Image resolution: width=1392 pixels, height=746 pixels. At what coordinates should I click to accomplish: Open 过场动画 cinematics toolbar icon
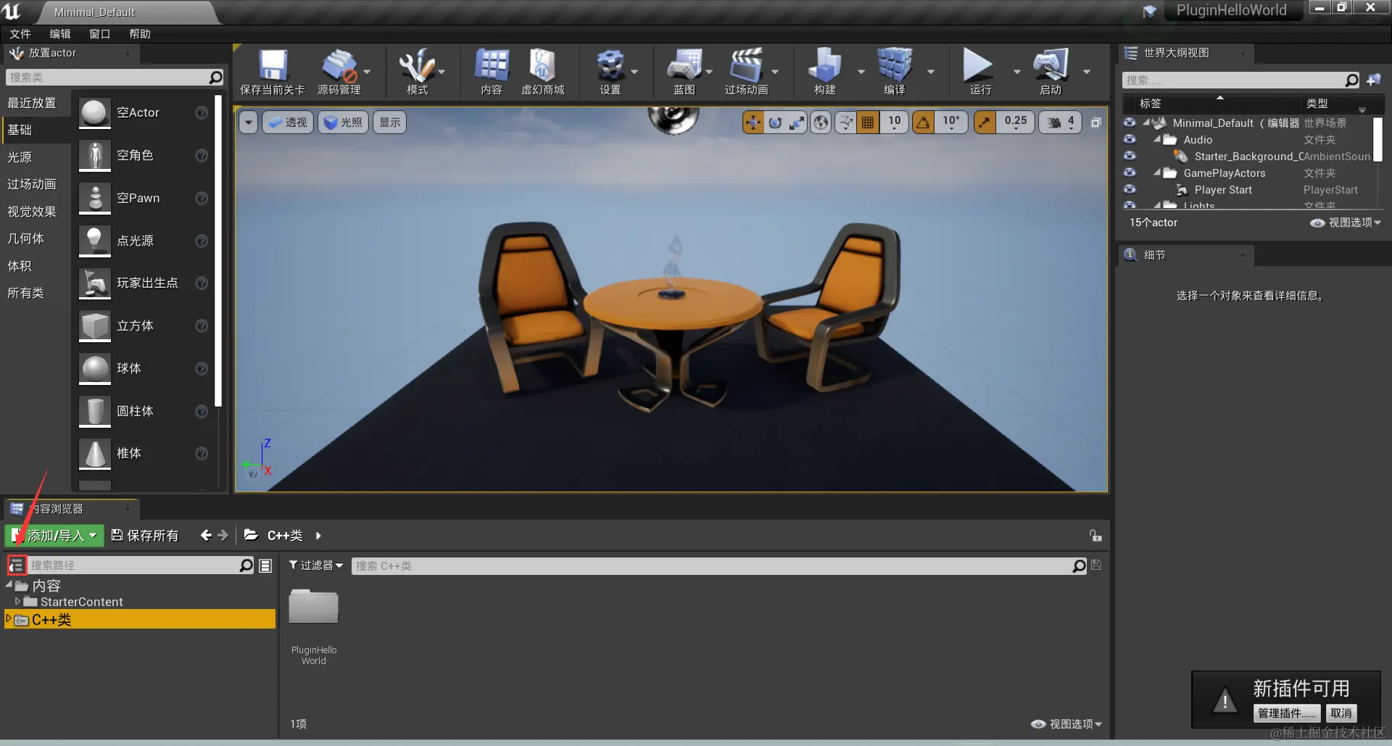pyautogui.click(x=746, y=72)
